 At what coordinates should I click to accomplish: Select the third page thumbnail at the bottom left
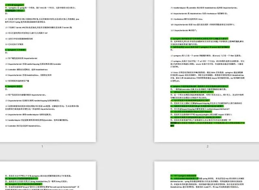[48, 176]
